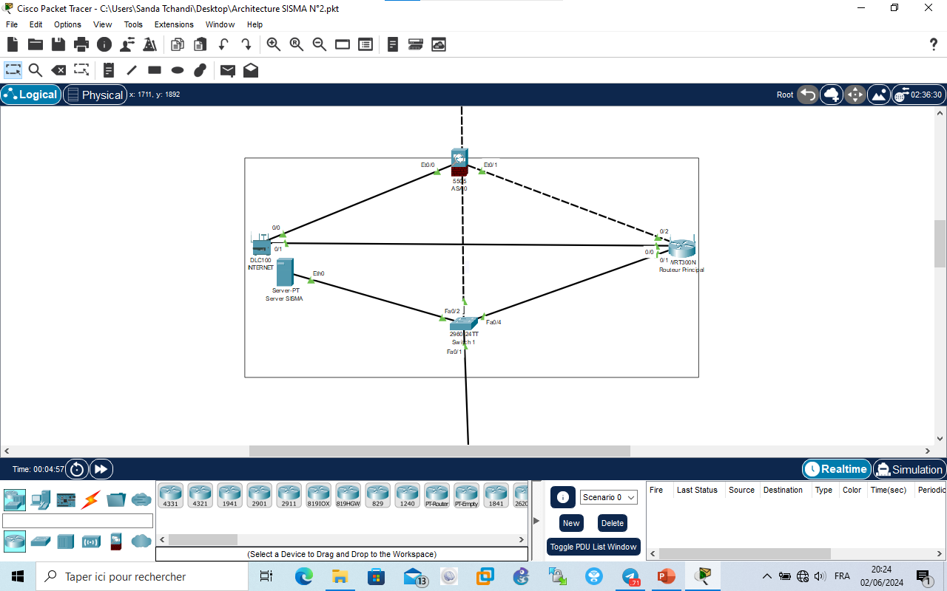Add a Simple PDU closed envelope

click(x=228, y=70)
